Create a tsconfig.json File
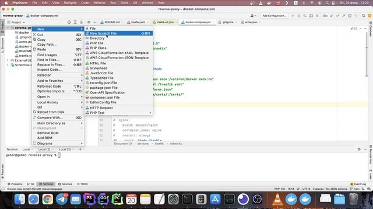This screenshot has width=373, height=209. [118, 83]
